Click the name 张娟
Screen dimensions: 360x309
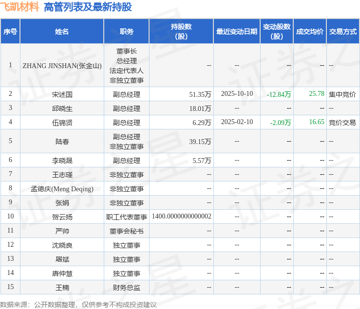tap(62, 203)
